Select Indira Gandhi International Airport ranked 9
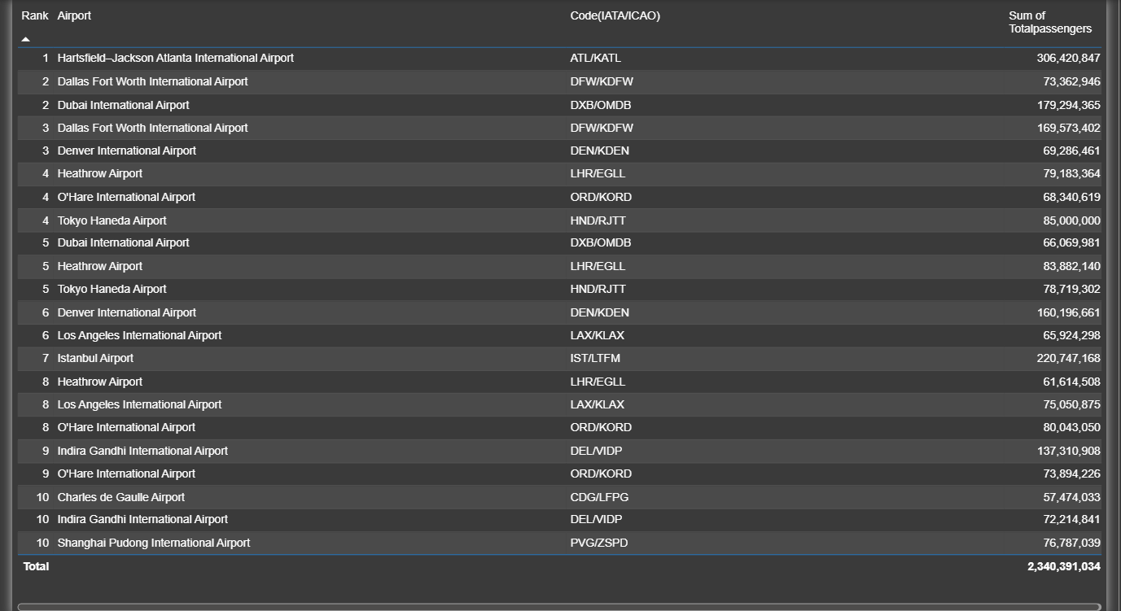Screen dimensions: 1121x611 142,451
